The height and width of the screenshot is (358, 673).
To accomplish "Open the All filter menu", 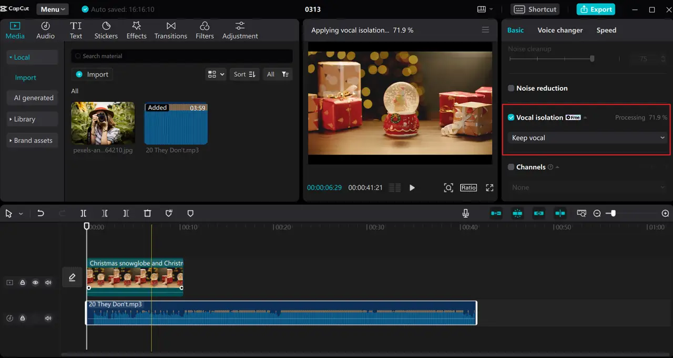I will point(278,74).
